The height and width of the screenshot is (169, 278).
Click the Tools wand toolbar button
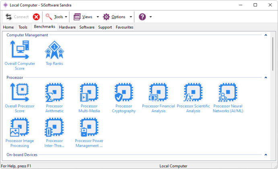pos(54,17)
